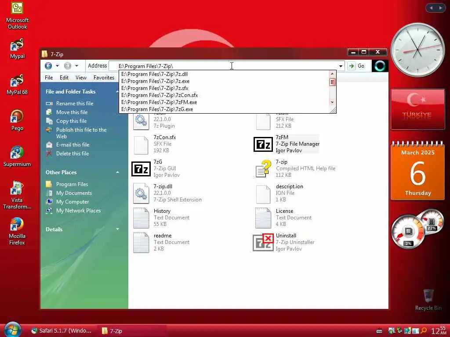
Task: Click the Back navigation arrow
Action: point(48,66)
